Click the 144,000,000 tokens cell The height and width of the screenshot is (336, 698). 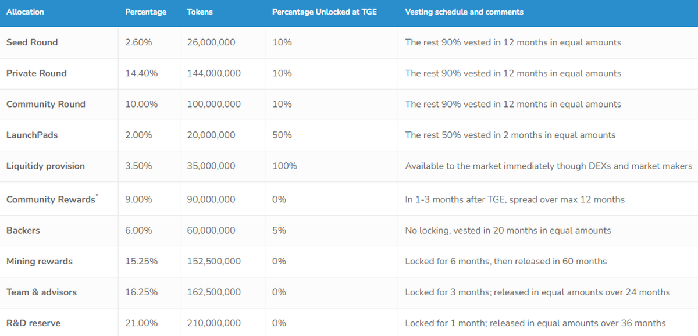[x=213, y=73]
